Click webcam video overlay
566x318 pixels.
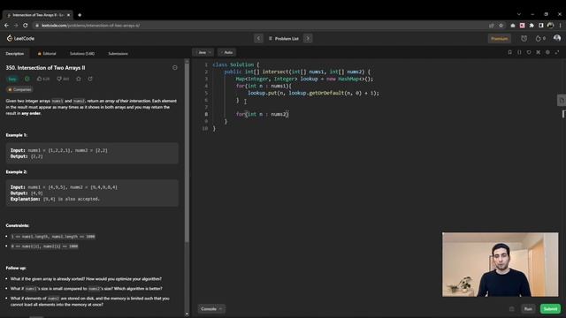(x=500, y=264)
